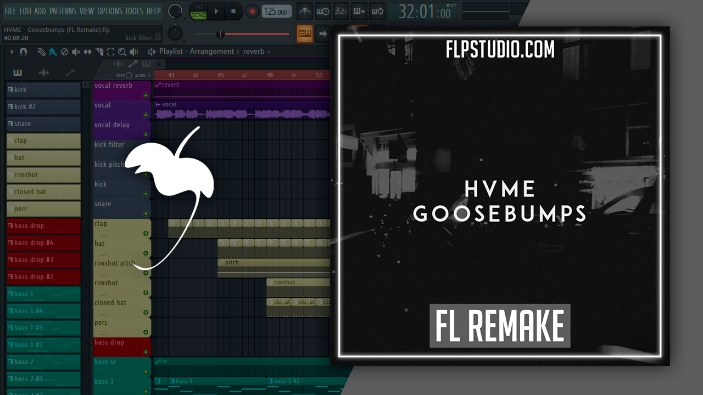The height and width of the screenshot is (395, 703).
Task: Select the Zoom magnifier tool
Action: pyautogui.click(x=122, y=52)
